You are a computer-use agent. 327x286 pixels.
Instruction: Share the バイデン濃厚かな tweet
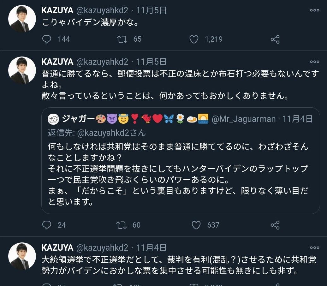[275, 39]
